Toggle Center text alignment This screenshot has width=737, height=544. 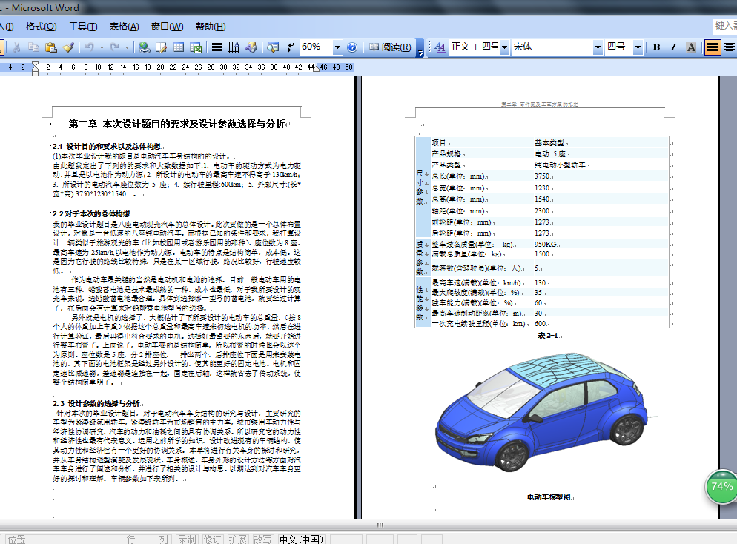click(730, 47)
